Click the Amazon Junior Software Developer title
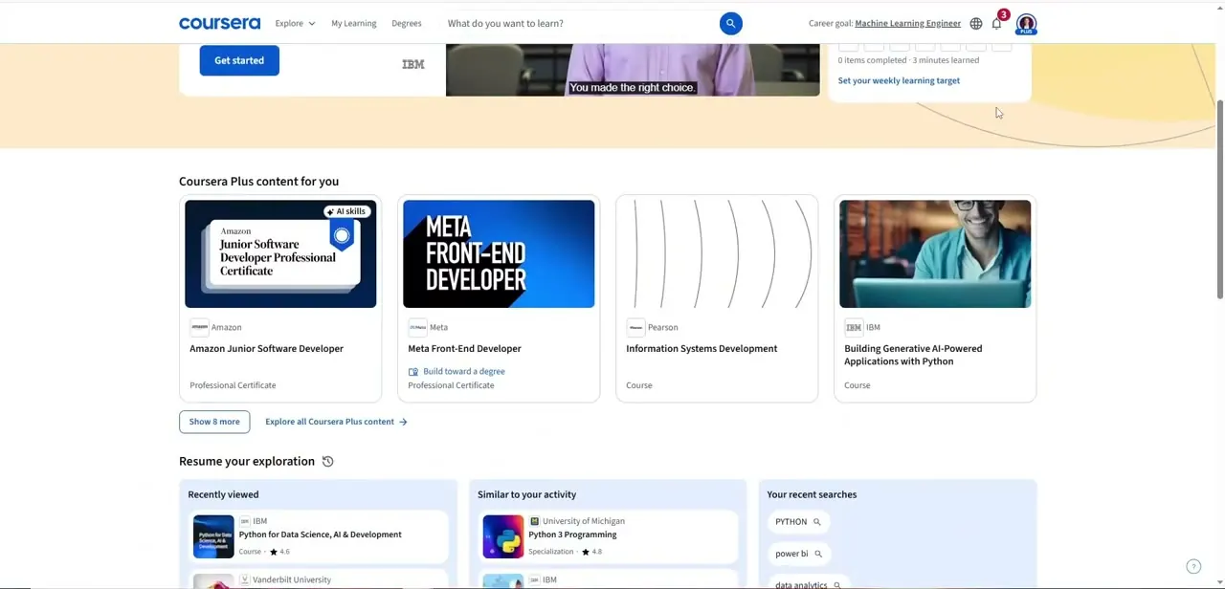Image resolution: width=1225 pixels, height=589 pixels. point(266,349)
